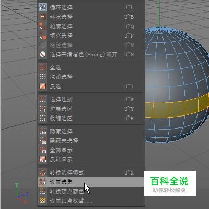Click the green Y axis line above sphere
Viewport: 209px width, 209px height.
click(159, 13)
